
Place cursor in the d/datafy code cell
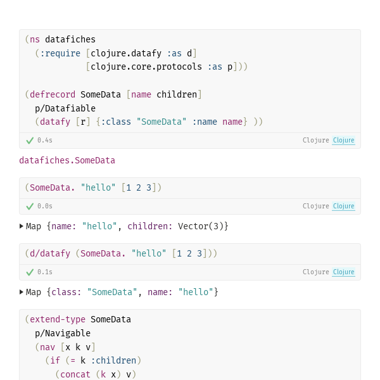tap(190, 254)
